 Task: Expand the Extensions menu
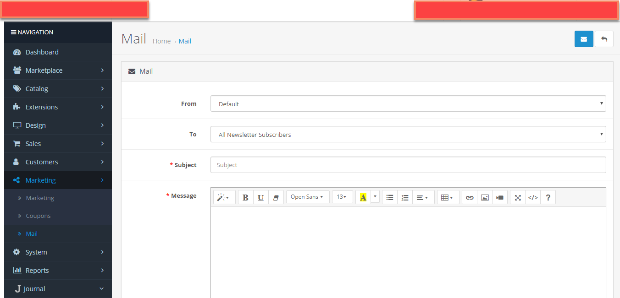[x=58, y=107]
